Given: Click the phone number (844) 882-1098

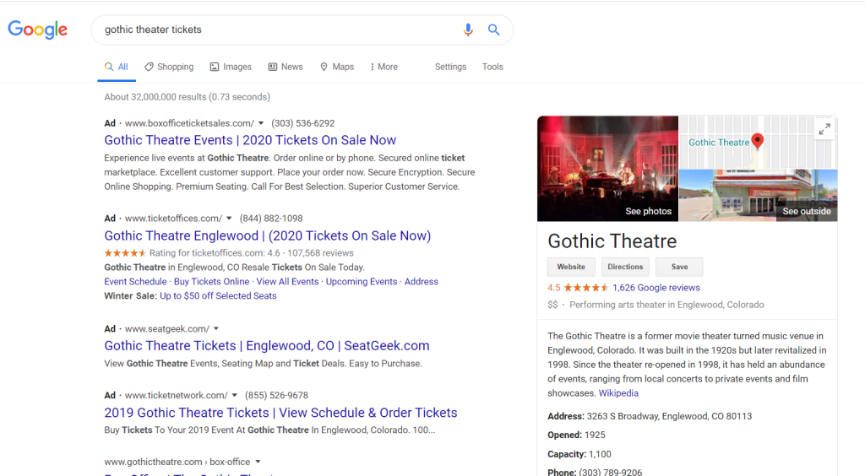Looking at the screenshot, I should click(x=271, y=218).
